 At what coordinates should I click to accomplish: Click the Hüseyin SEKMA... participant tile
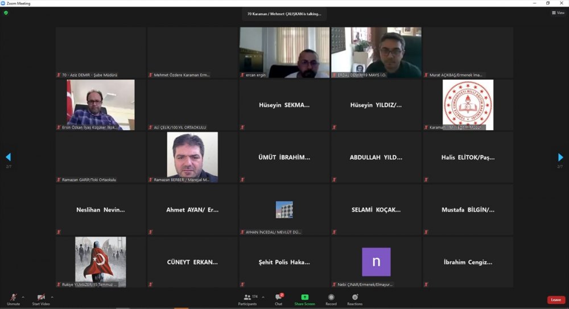[x=284, y=105]
